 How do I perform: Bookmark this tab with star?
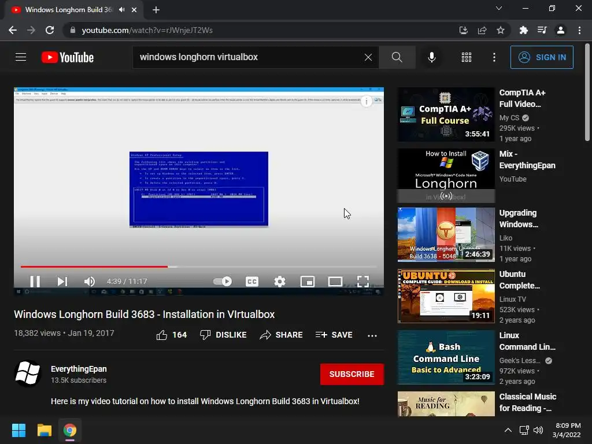click(x=501, y=30)
